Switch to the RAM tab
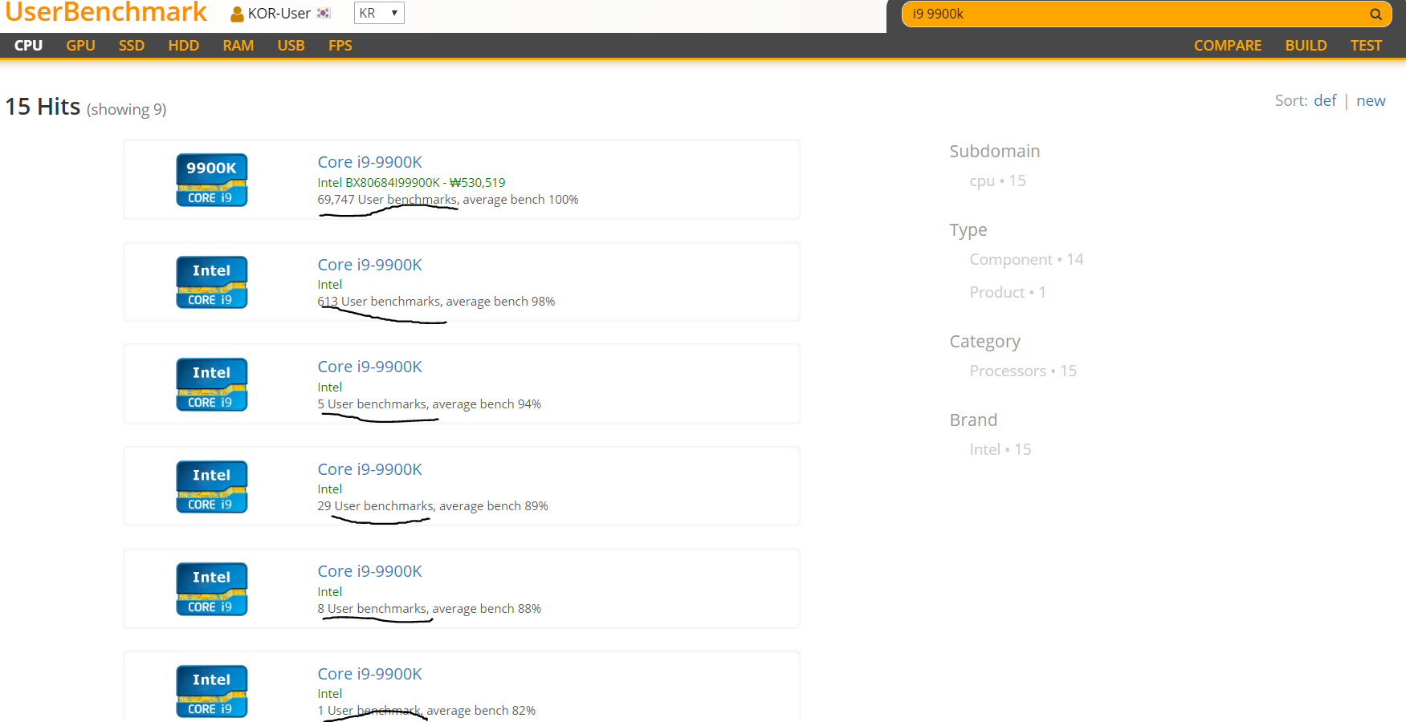 click(x=238, y=46)
